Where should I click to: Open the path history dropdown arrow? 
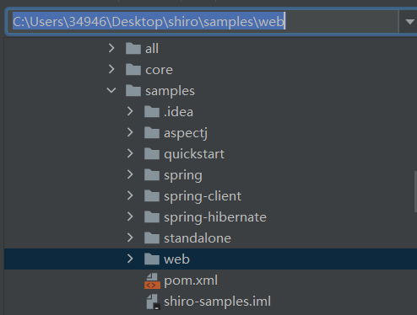click(409, 22)
